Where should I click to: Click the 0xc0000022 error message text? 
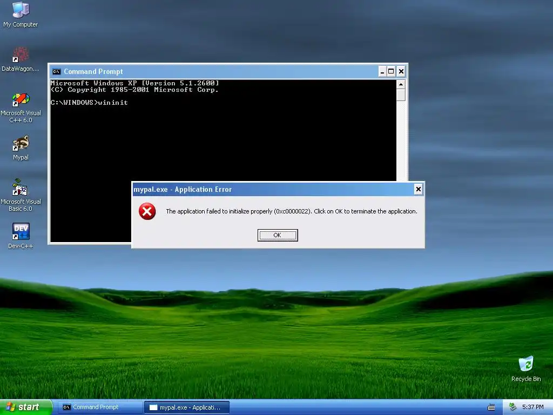click(291, 211)
